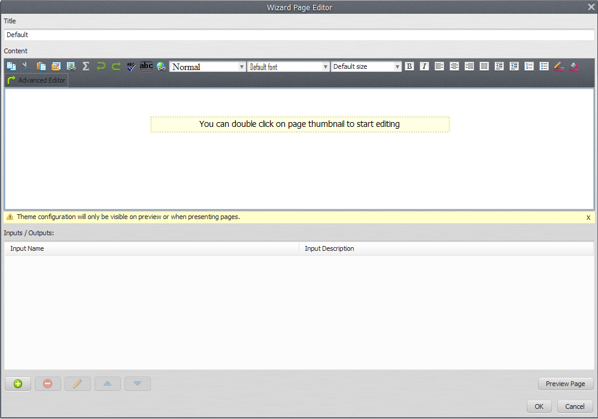Image resolution: width=598 pixels, height=419 pixels.
Task: Click the Copy icon in the editor toolbar
Action: 11,66
